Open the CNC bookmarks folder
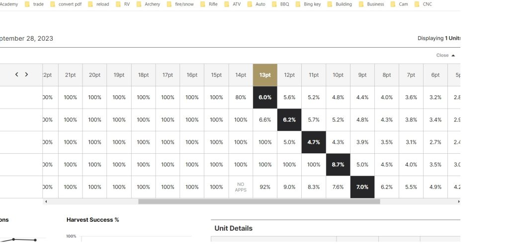The image size is (520, 248). (x=423, y=4)
